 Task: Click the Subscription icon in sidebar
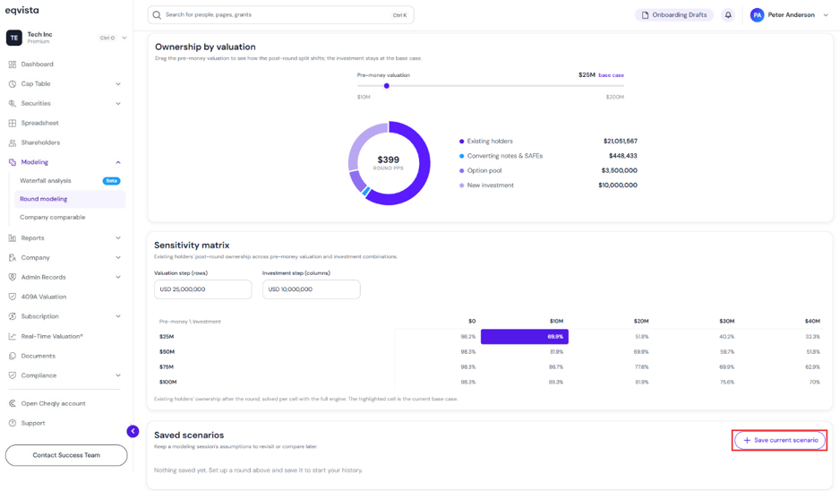click(13, 317)
